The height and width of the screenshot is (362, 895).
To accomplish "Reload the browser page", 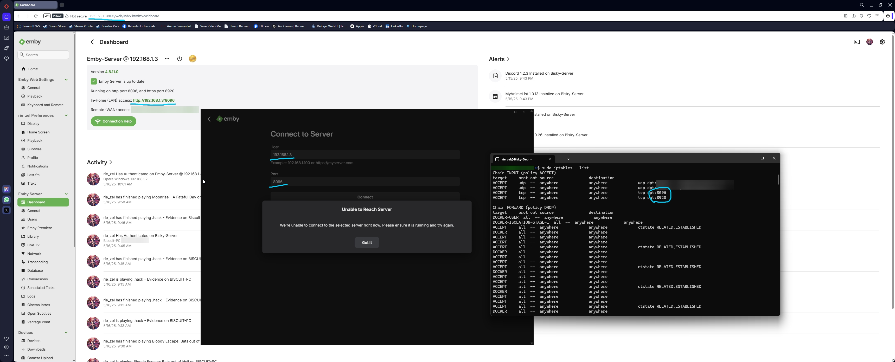I will pyautogui.click(x=36, y=16).
